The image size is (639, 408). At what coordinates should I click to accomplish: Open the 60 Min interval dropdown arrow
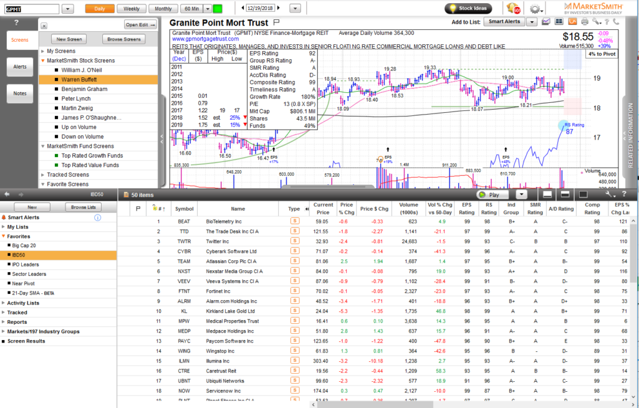click(x=207, y=9)
